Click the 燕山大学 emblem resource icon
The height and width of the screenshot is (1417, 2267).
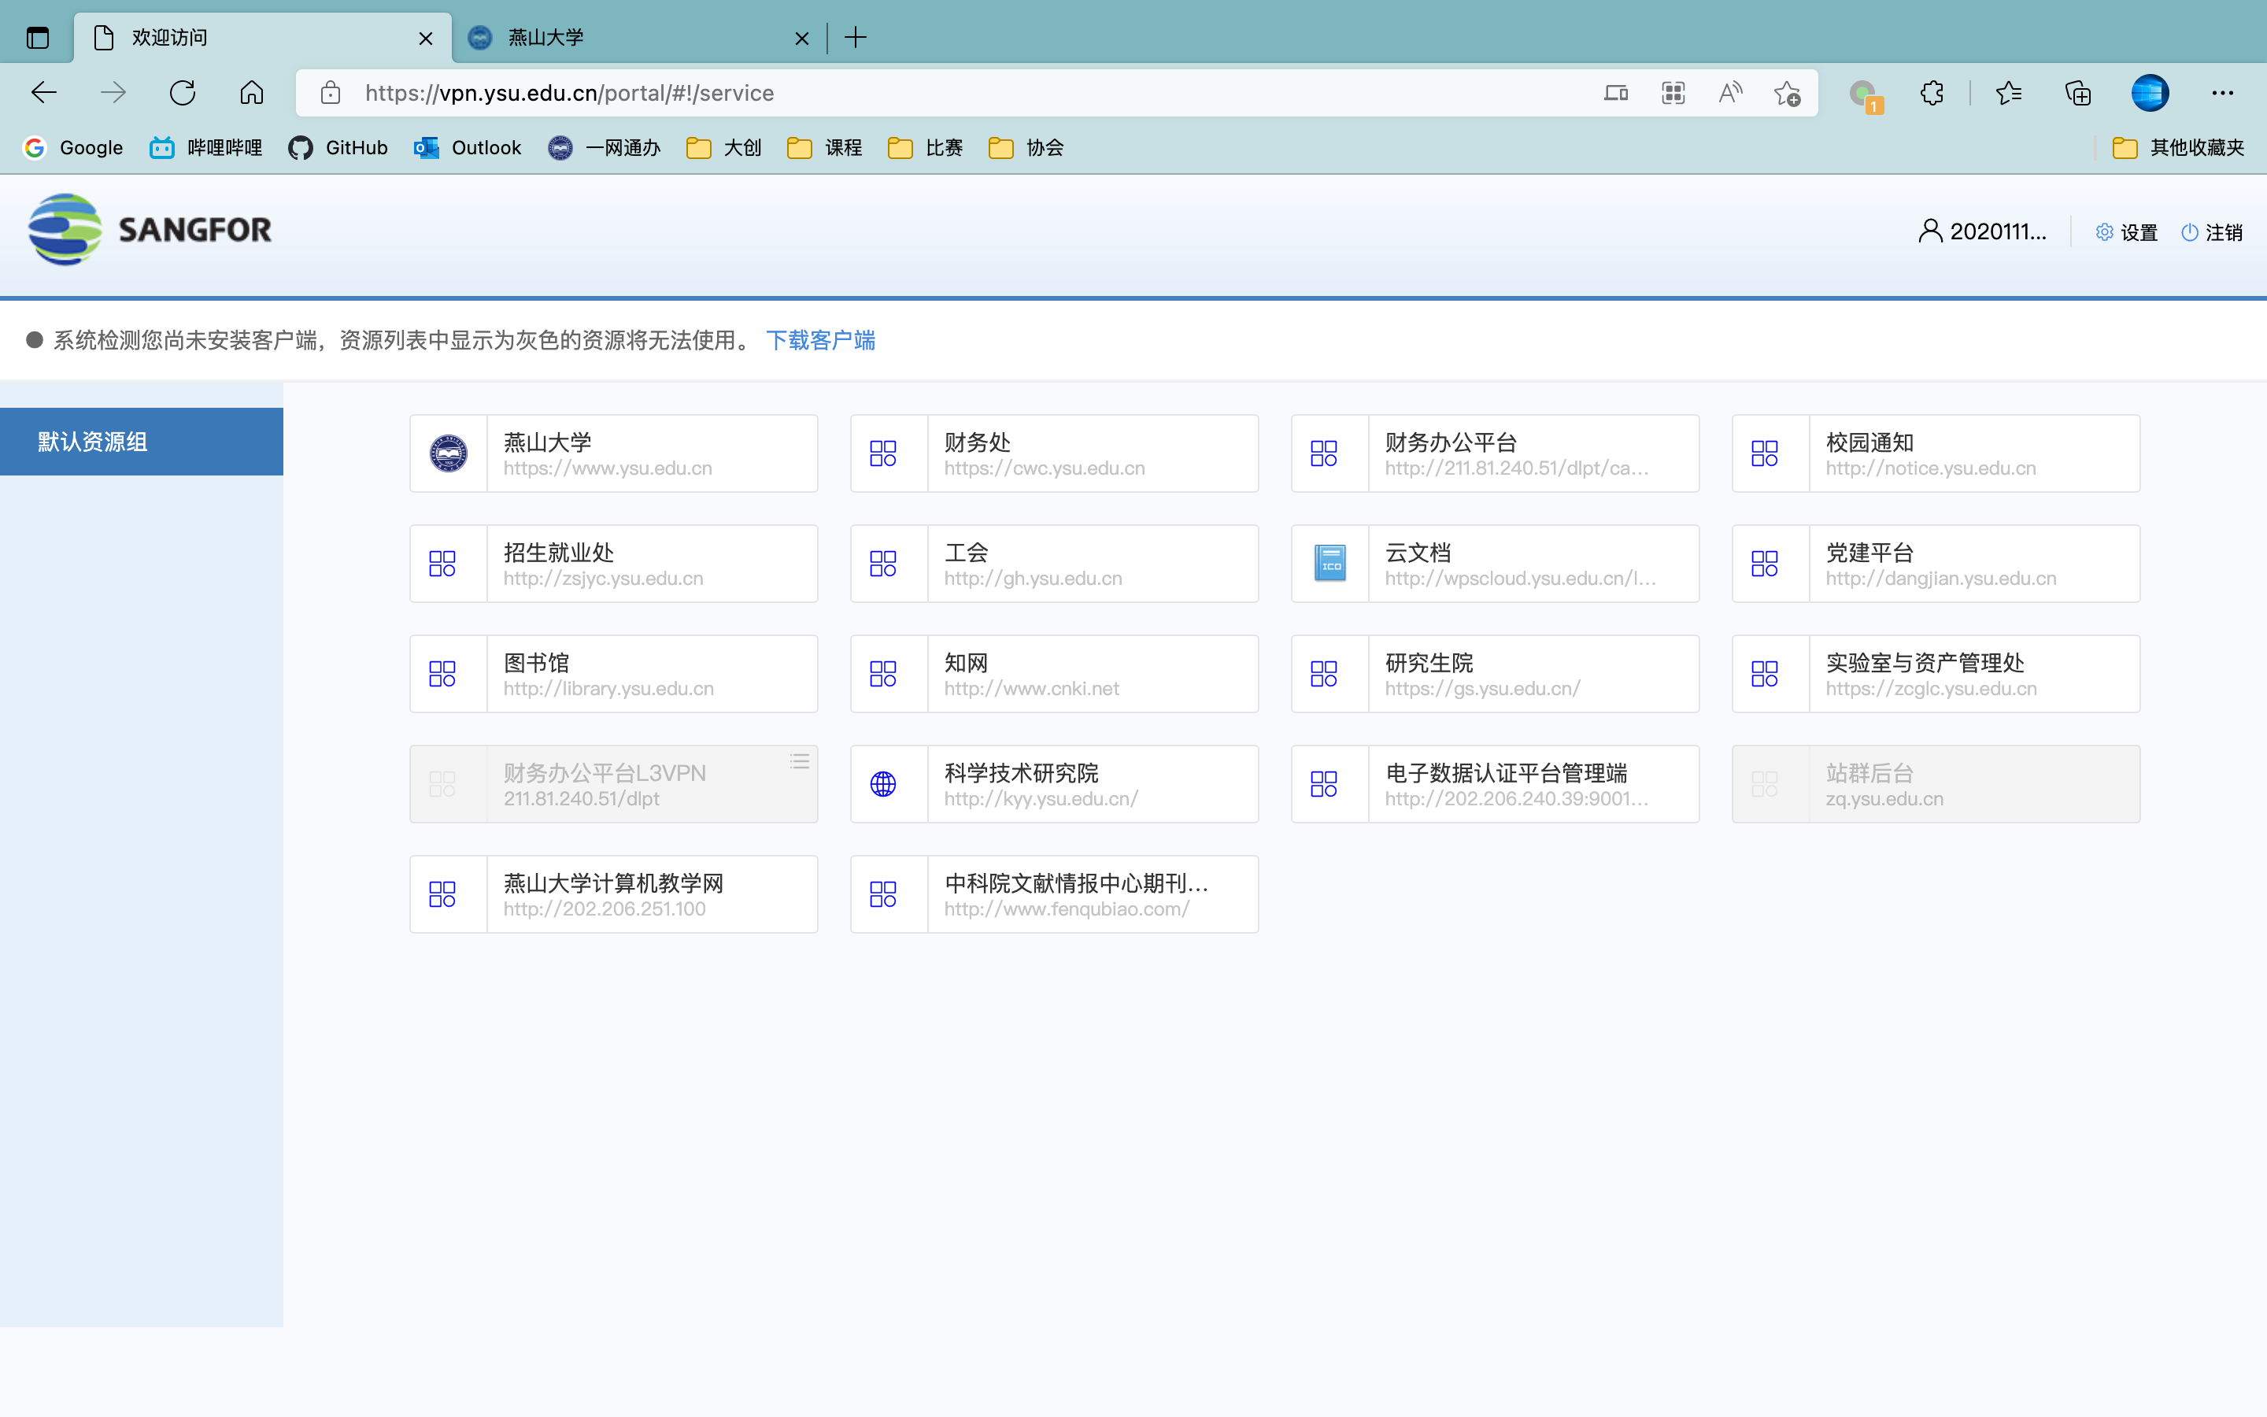coord(448,453)
